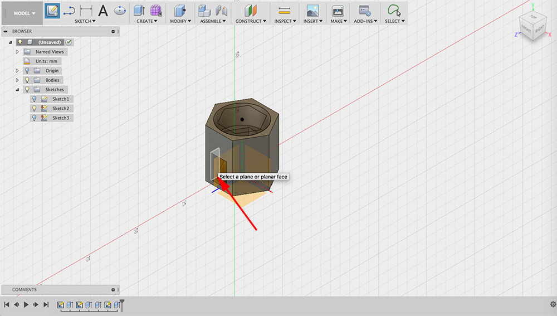Open the ADD-INS menu
This screenshot has width=557, height=316.
(x=365, y=21)
